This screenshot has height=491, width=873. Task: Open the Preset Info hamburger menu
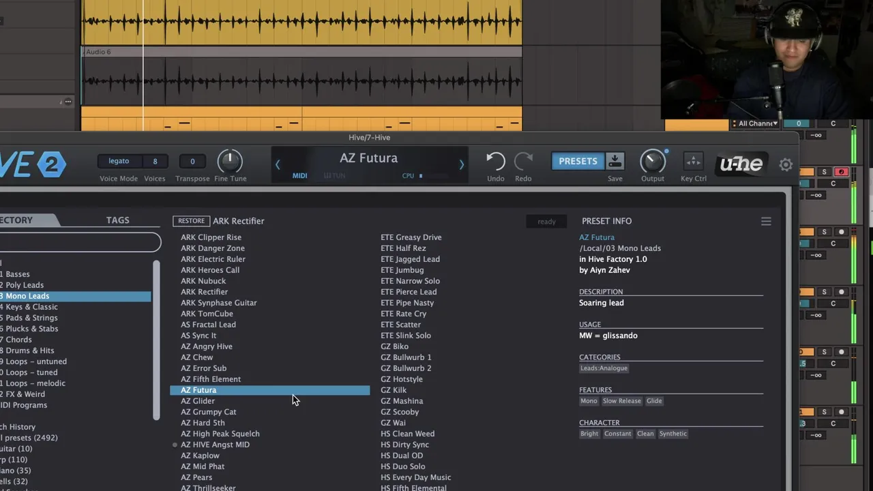tap(766, 221)
